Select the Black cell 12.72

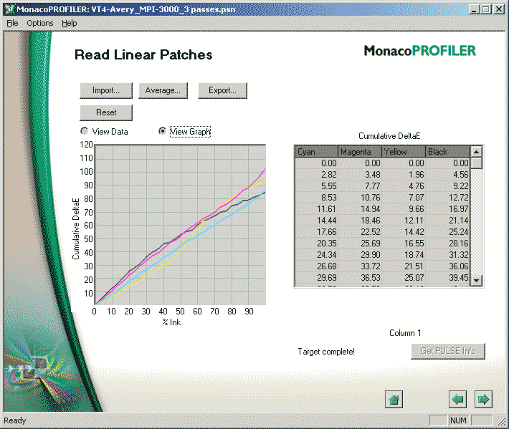447,198
